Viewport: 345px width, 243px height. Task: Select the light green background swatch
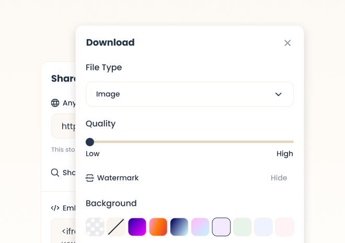(242, 227)
